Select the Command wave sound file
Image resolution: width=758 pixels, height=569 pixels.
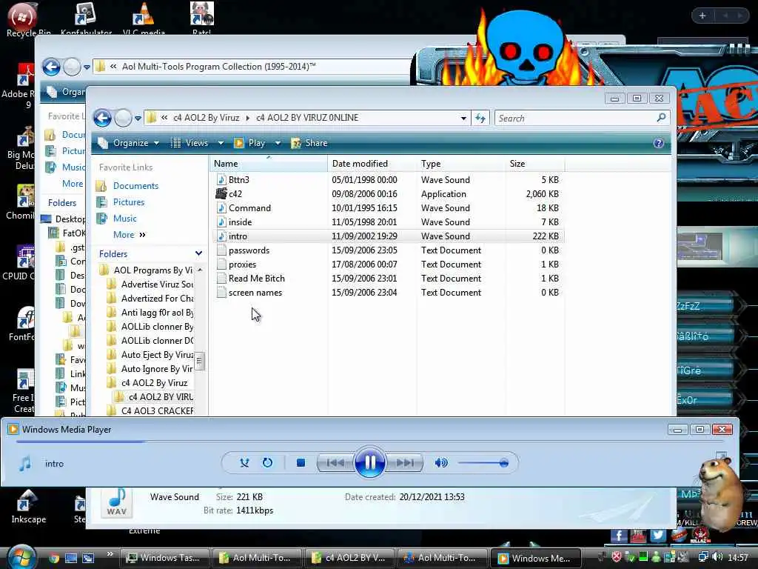coord(388,208)
